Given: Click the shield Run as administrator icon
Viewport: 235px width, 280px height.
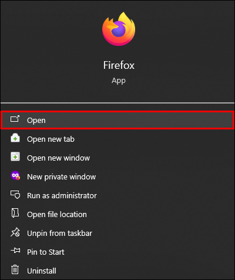Looking at the screenshot, I should pyautogui.click(x=15, y=195).
